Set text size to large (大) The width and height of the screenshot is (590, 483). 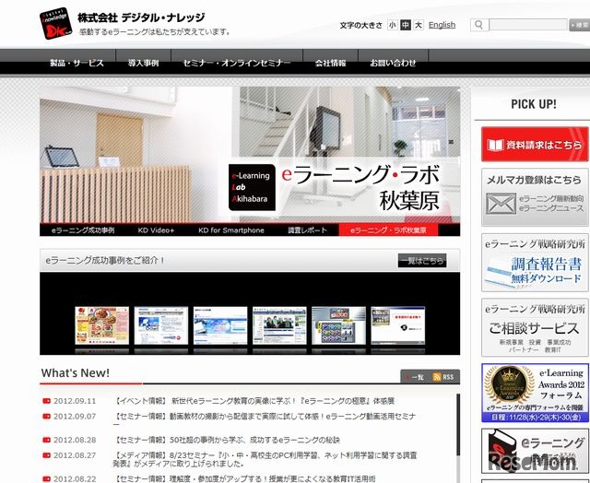[x=418, y=25]
